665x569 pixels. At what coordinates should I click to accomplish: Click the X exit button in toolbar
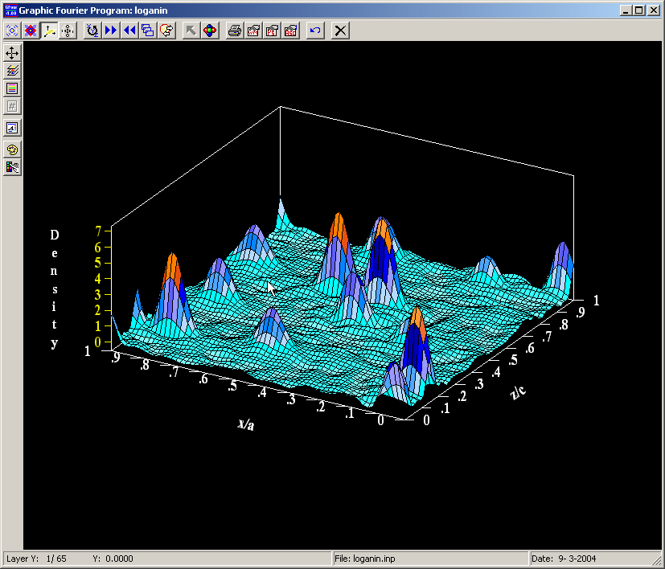(341, 31)
